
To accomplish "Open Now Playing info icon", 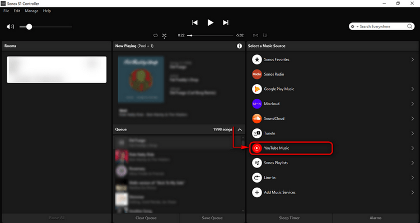I will [239, 46].
